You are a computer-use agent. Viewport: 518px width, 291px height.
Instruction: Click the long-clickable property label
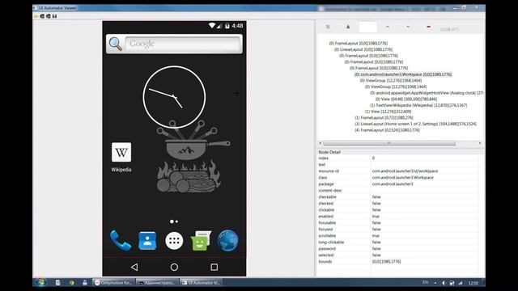pos(331,242)
